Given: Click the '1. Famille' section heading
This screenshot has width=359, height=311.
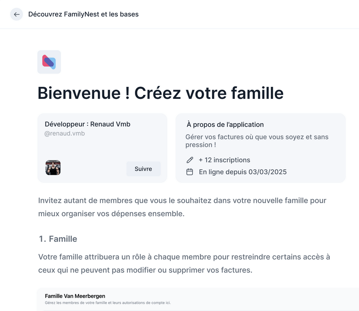Looking at the screenshot, I should (57, 239).
